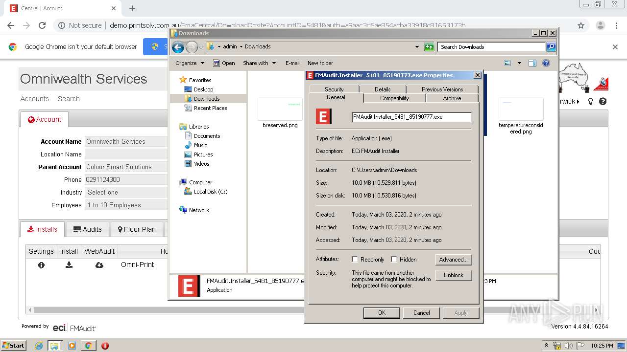Click Open in explorer toolbar
This screenshot has width=627, height=352.
224,63
